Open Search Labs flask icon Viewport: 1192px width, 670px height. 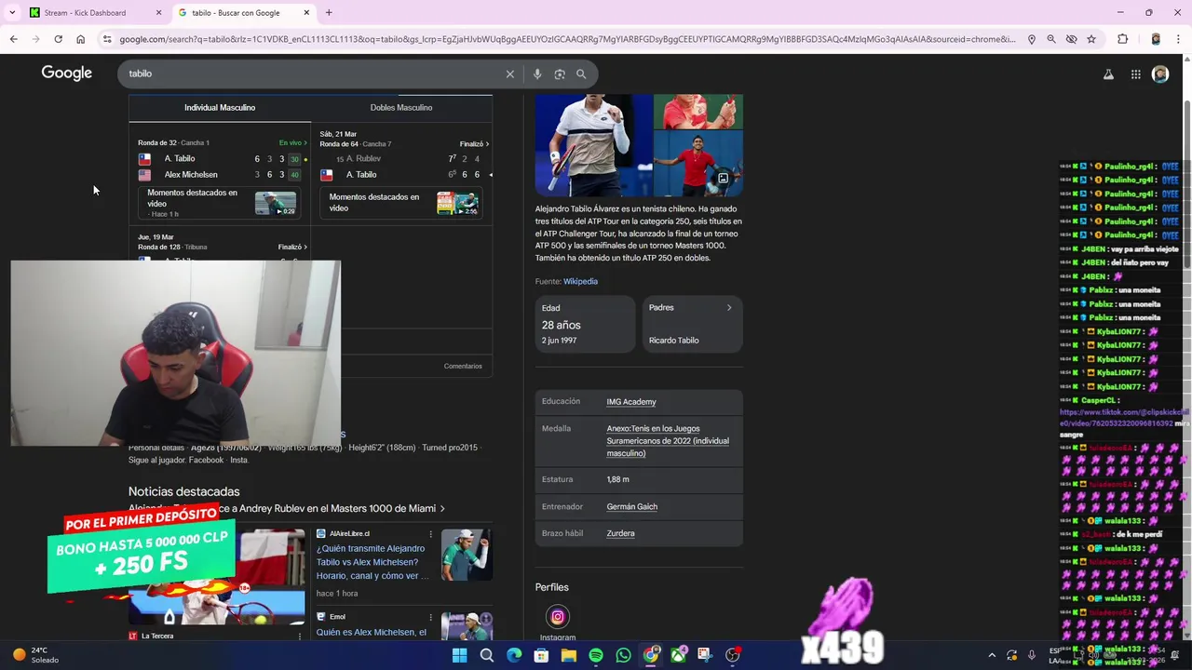1108,74
